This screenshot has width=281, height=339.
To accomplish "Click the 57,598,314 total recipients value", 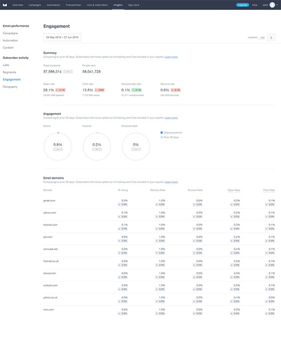I will [52, 71].
